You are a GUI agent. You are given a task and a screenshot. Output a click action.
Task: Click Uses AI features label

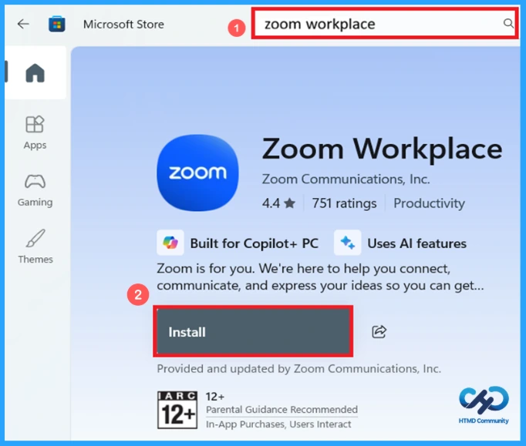coord(417,243)
